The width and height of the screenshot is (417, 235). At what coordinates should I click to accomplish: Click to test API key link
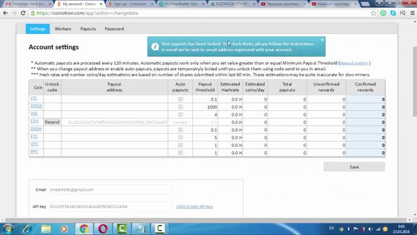[x=194, y=206]
